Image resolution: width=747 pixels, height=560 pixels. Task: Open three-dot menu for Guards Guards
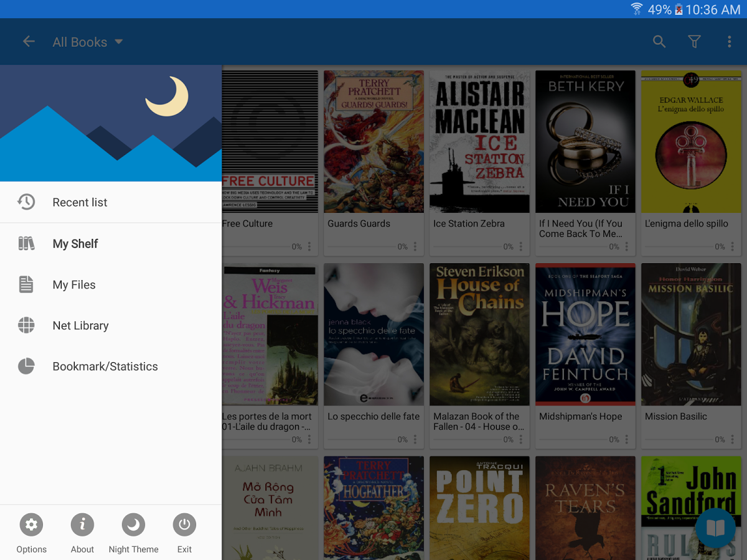pyautogui.click(x=415, y=246)
